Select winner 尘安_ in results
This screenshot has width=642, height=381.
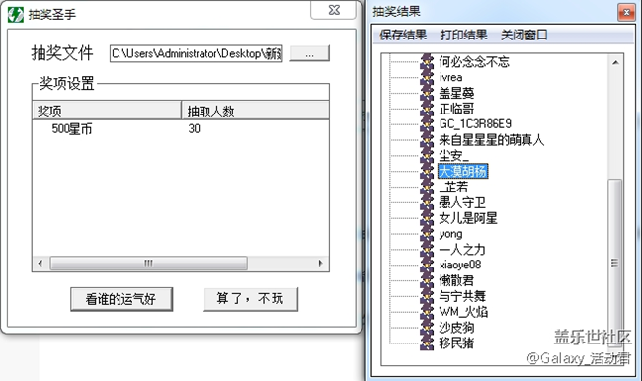tap(453, 156)
